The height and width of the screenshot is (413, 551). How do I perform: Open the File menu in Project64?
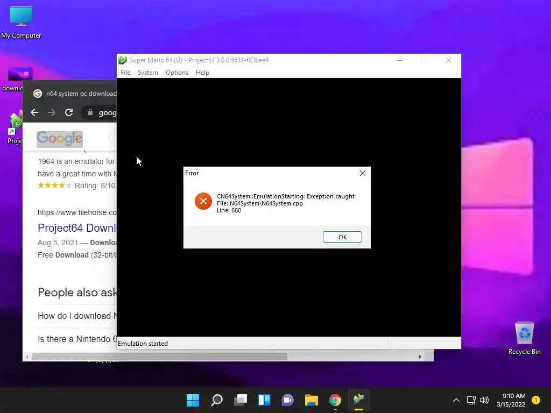pyautogui.click(x=125, y=73)
